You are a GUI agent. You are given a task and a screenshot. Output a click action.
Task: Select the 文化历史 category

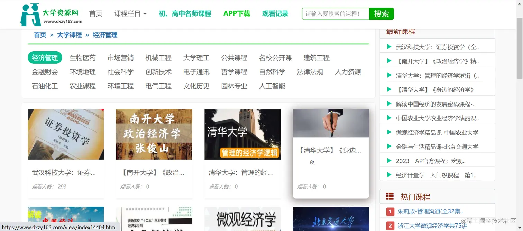point(196,86)
